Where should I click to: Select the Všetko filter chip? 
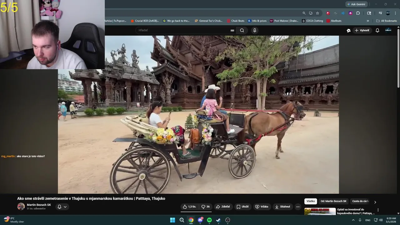click(x=311, y=201)
